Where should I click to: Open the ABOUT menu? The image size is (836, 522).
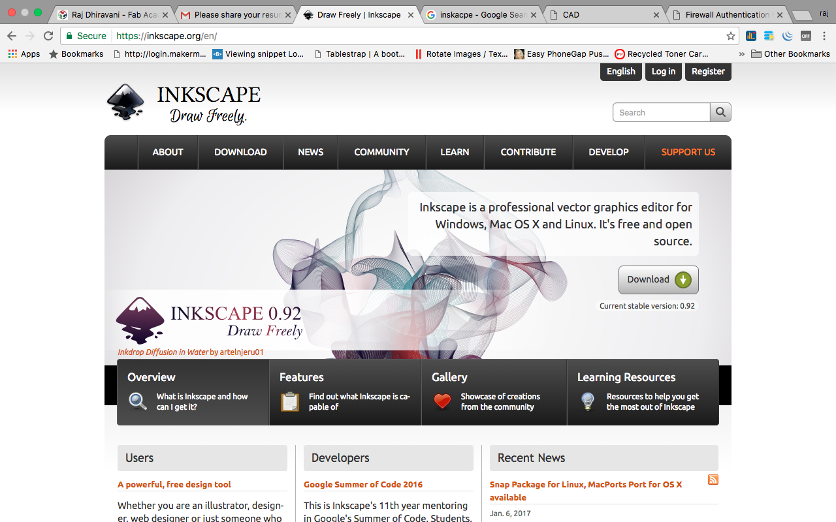point(168,152)
